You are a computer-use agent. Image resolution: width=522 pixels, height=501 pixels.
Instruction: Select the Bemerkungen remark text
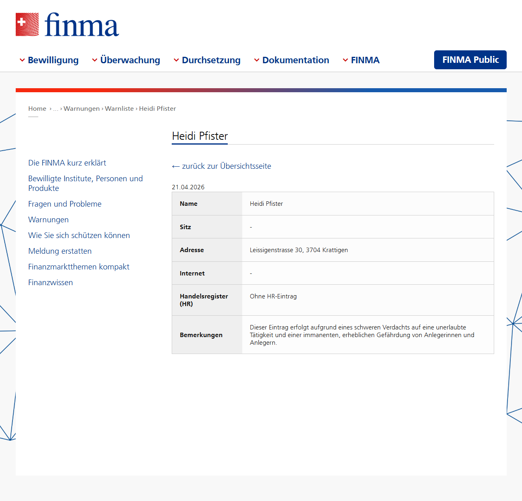tap(362, 335)
